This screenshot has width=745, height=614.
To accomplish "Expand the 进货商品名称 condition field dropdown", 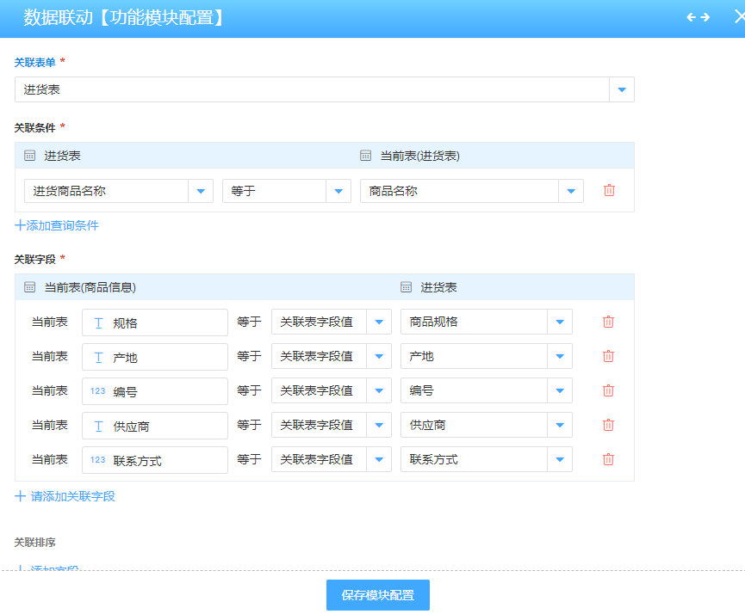I will [201, 191].
